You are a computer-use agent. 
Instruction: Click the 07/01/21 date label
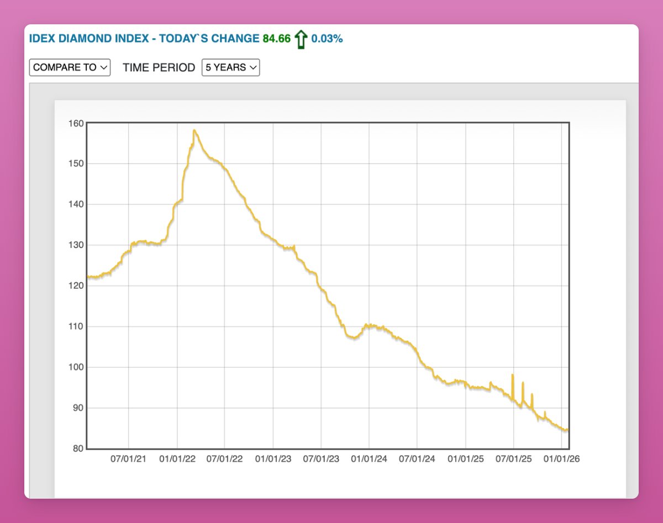click(129, 459)
